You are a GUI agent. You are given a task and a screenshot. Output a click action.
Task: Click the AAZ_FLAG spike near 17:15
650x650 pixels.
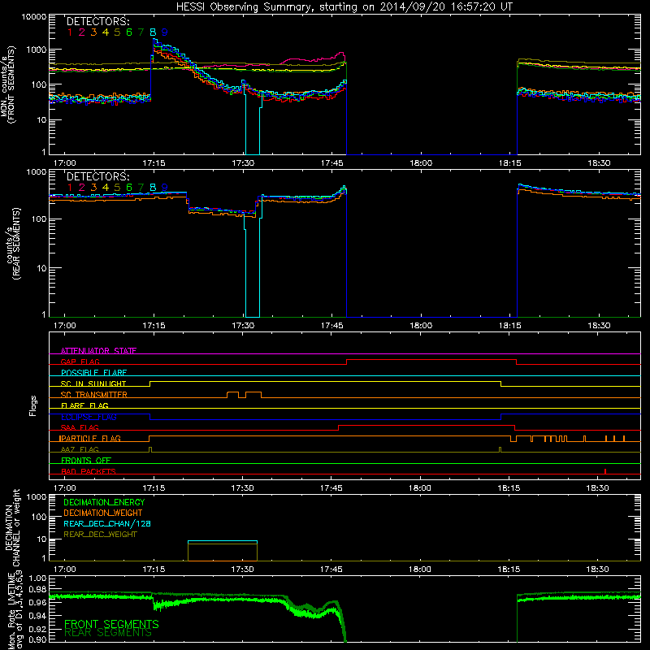tap(150, 449)
